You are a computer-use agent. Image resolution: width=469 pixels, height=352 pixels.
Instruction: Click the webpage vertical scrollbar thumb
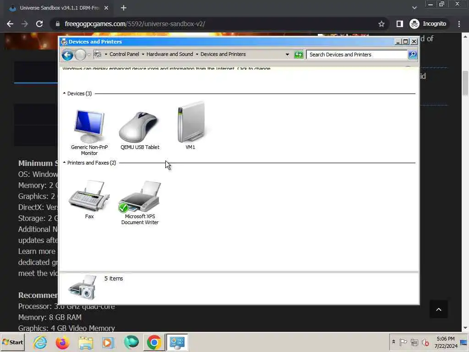coord(465,83)
